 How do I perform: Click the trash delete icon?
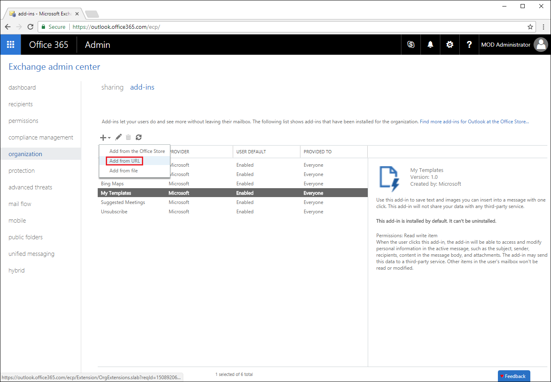click(128, 137)
